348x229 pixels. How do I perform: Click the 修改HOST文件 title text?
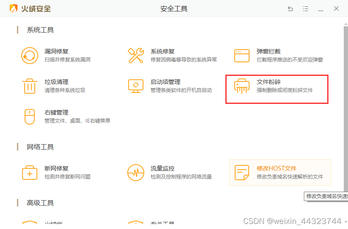[x=277, y=168]
